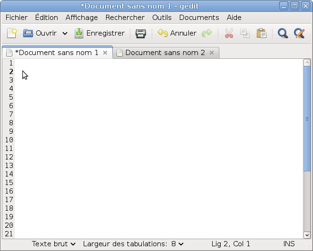The image size is (313, 251).
Task: Maximize the gedit window
Action: coord(294,6)
